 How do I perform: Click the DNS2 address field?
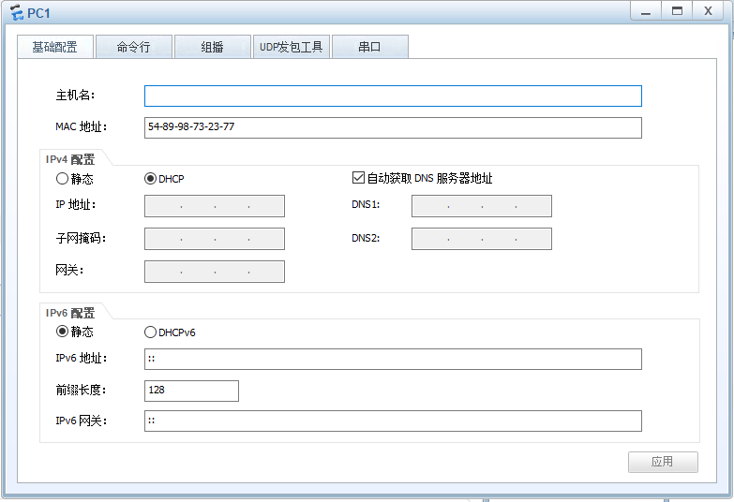[x=482, y=239]
